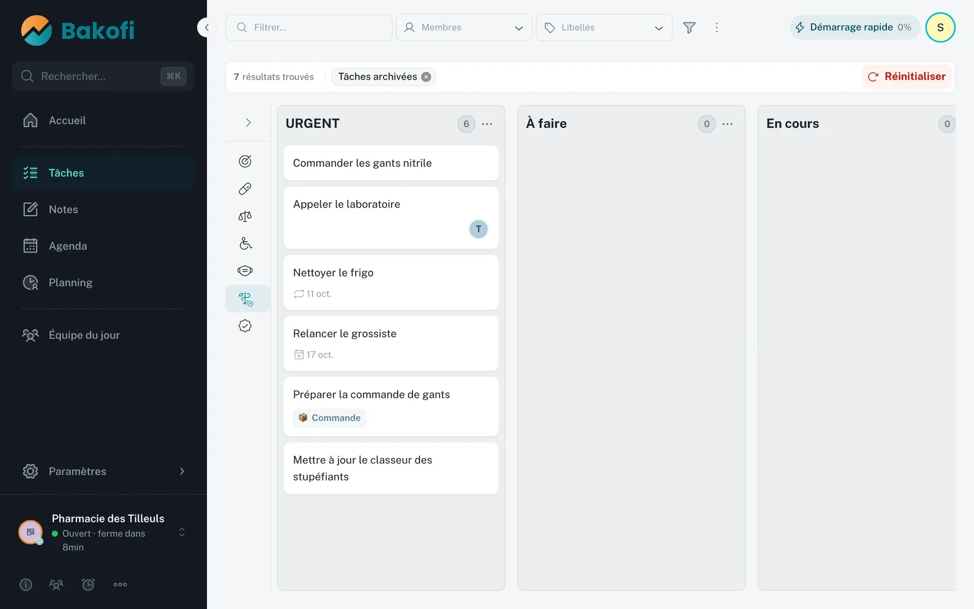Open the Tâches section

coord(103,173)
